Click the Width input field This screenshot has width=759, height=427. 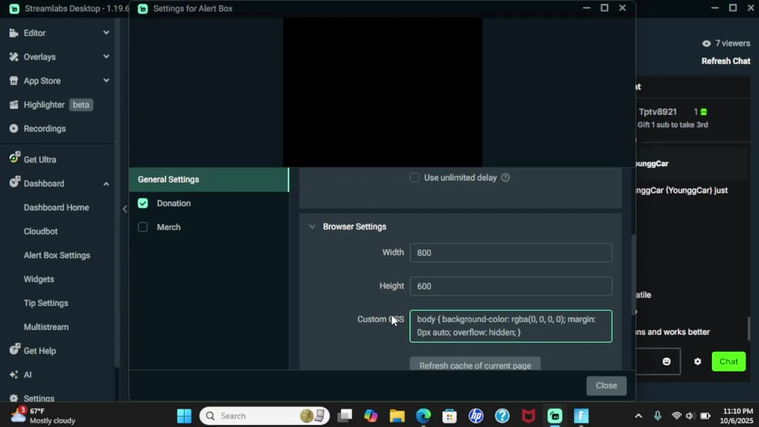(x=511, y=253)
